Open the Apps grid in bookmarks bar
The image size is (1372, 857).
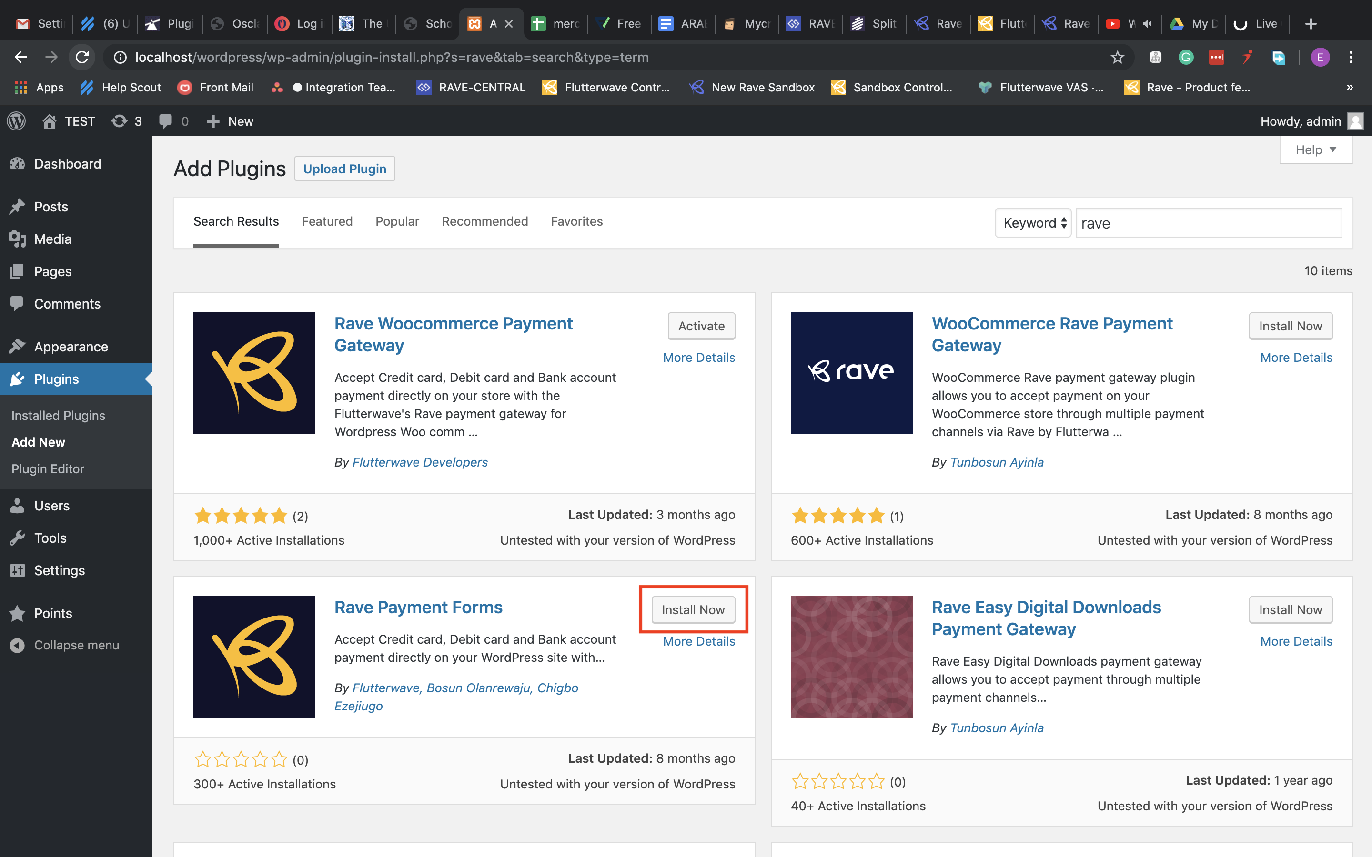(39, 87)
